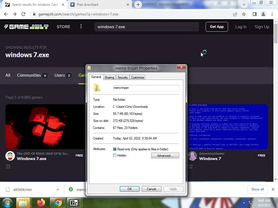Click the browser back arrow
This screenshot has width=278, height=208.
coord(6,14)
